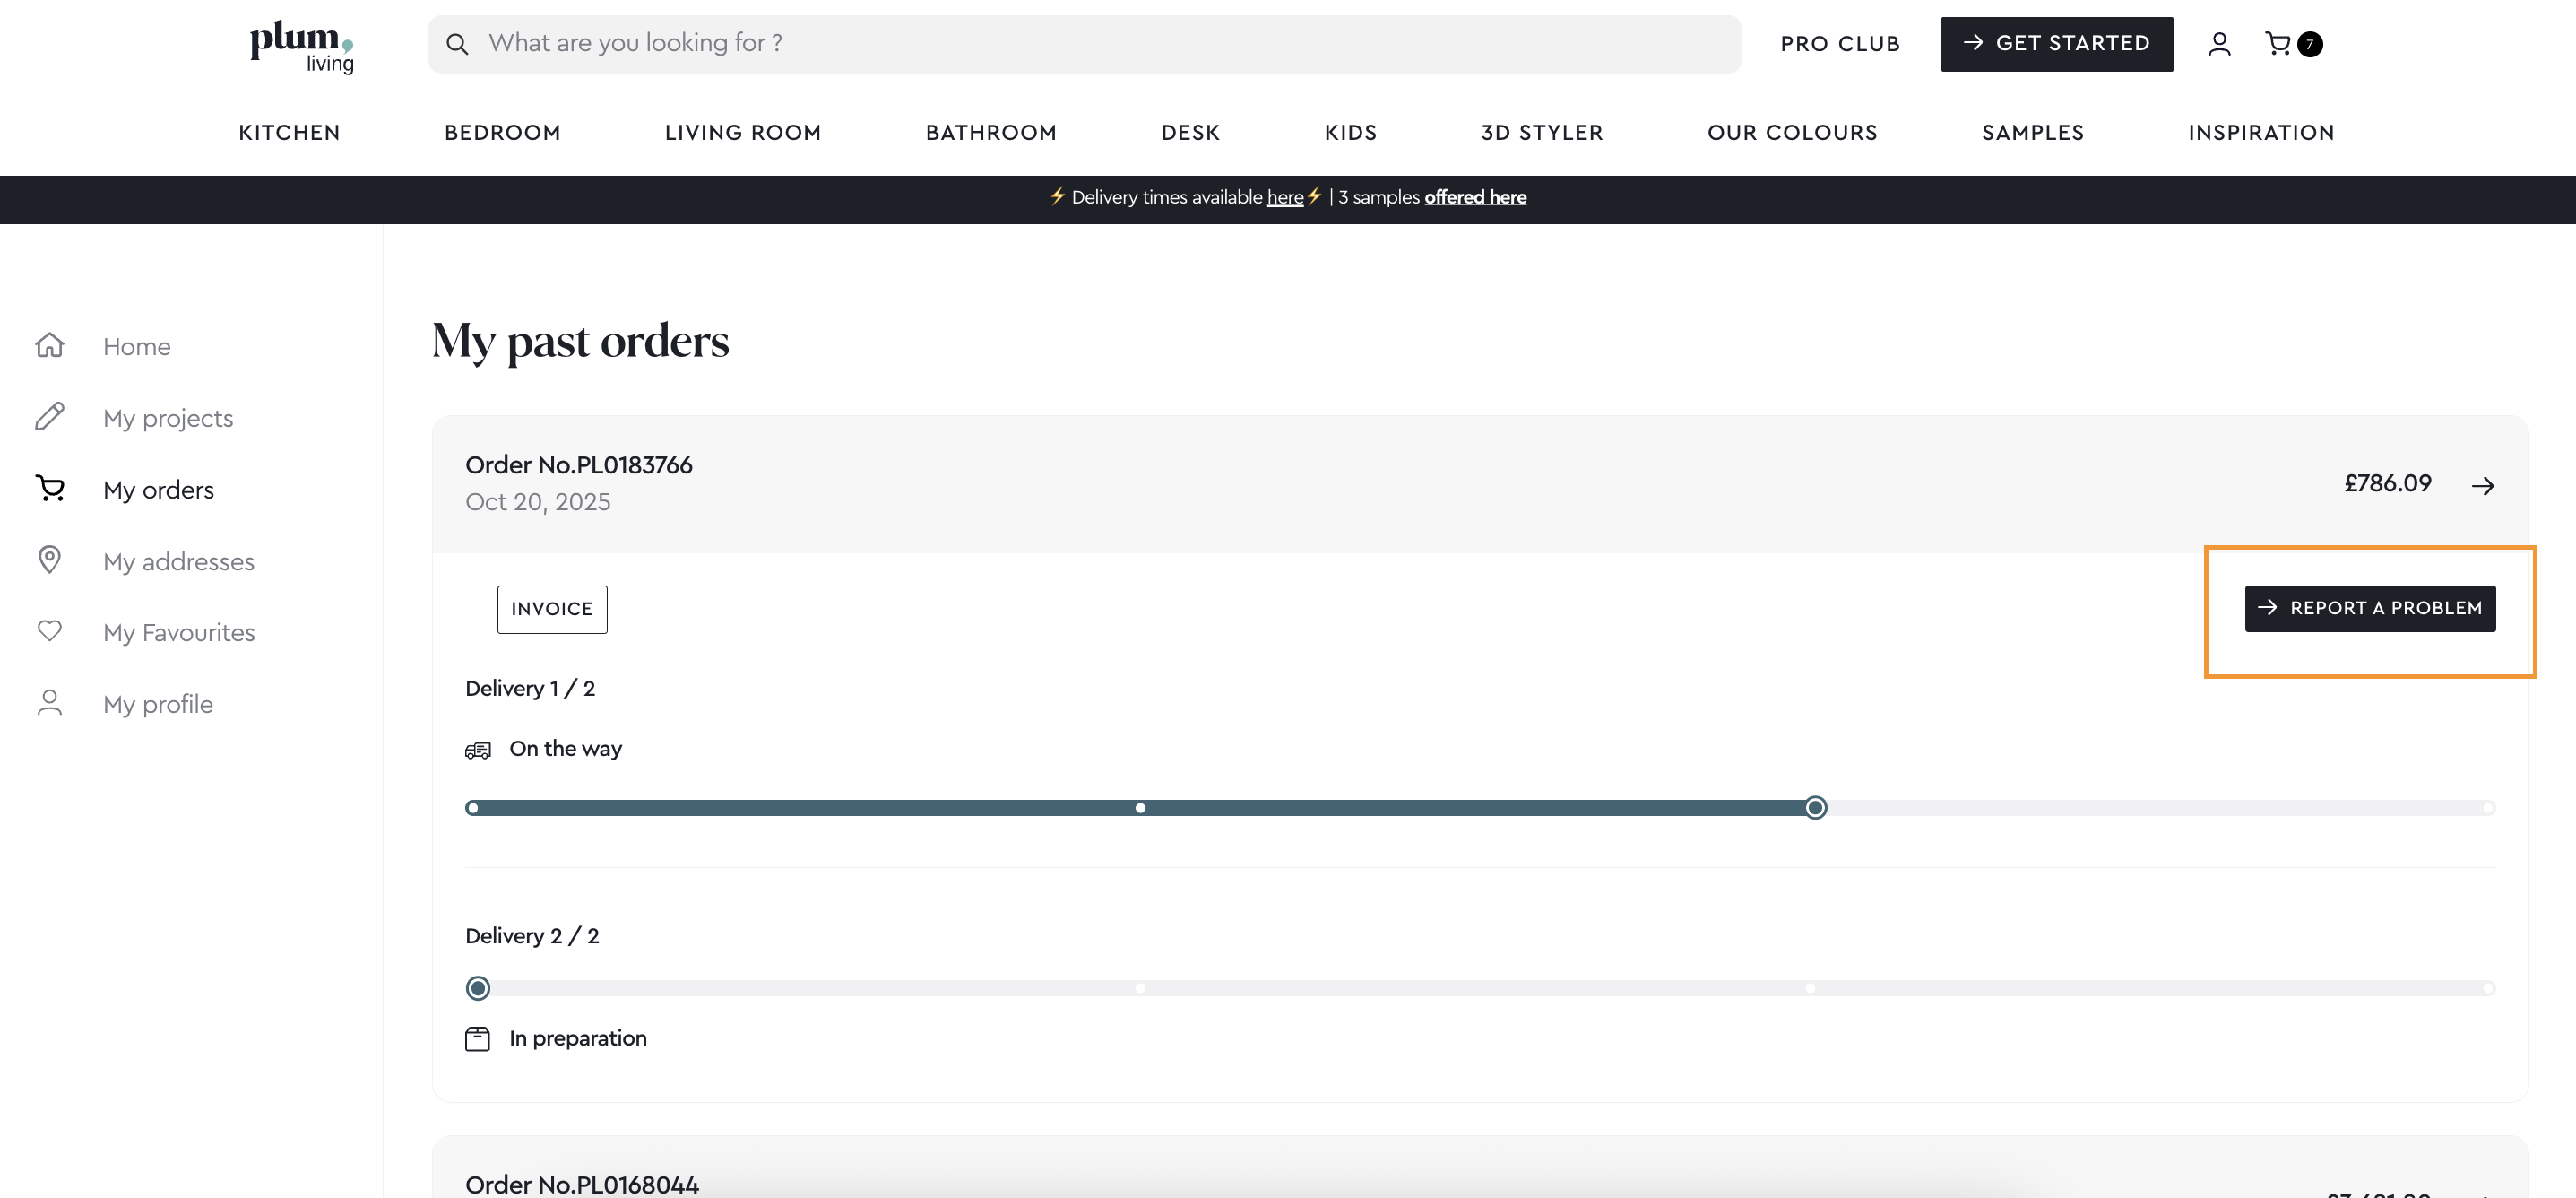Click the Home house icon in sidebar
This screenshot has width=2576, height=1198.
(50, 345)
